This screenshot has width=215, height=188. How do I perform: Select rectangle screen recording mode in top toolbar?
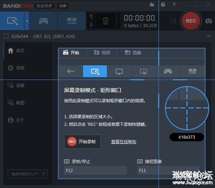(x=12, y=21)
